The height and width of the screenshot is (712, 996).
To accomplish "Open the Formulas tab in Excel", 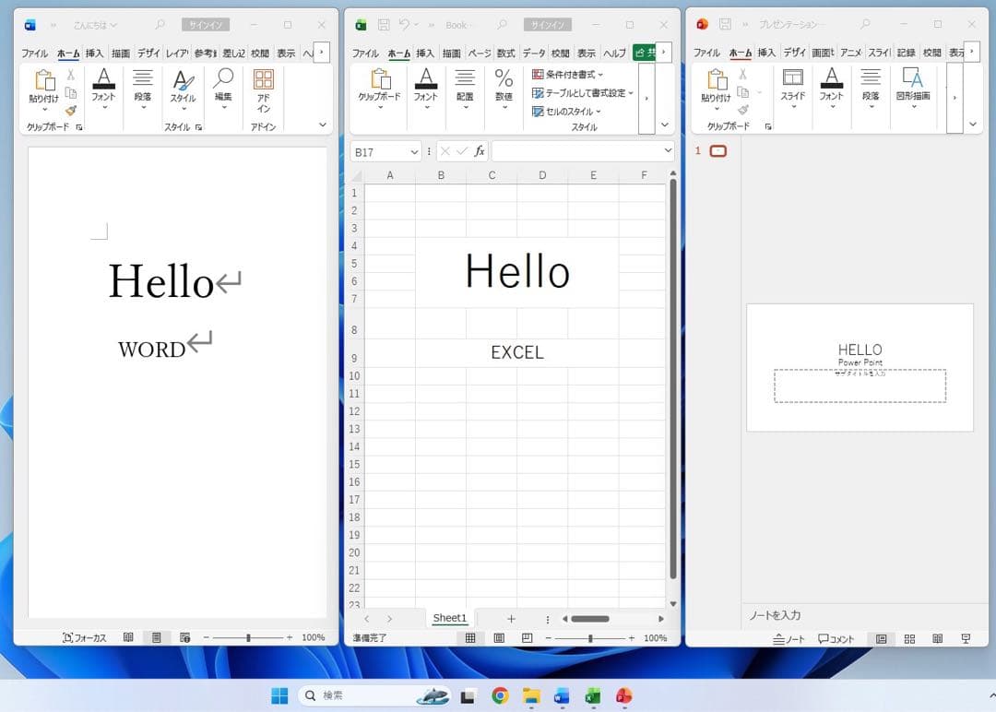I will (x=505, y=53).
